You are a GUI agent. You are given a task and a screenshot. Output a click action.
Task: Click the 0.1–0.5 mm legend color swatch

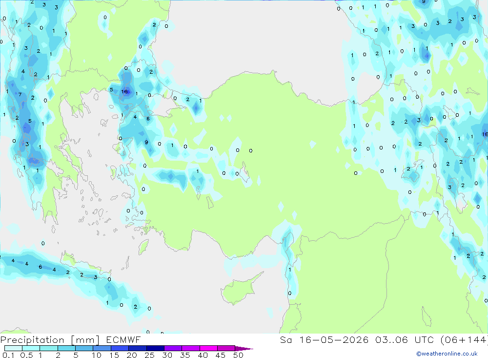coord(13,348)
